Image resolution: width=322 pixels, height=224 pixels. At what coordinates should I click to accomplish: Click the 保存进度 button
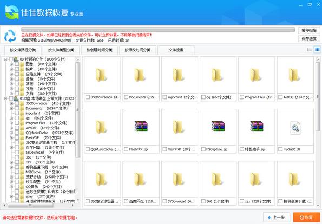point(308,39)
